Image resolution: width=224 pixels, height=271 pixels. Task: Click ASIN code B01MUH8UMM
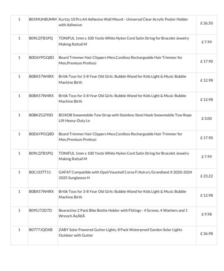42,19
